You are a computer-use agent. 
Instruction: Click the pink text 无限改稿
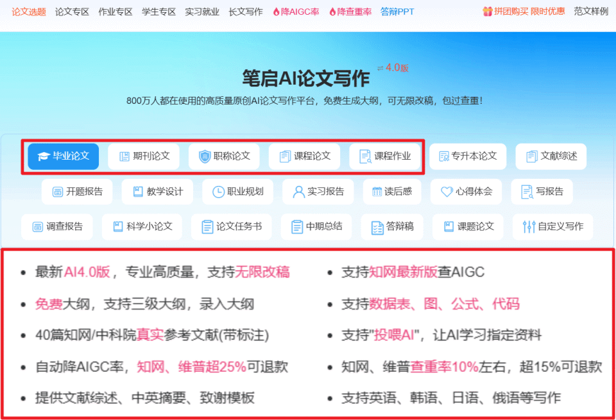[262, 272]
